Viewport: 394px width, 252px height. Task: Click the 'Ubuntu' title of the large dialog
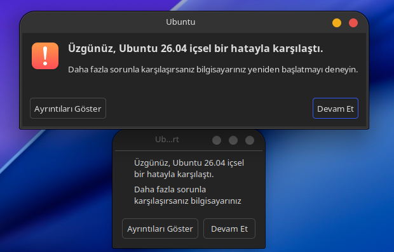pyautogui.click(x=180, y=22)
